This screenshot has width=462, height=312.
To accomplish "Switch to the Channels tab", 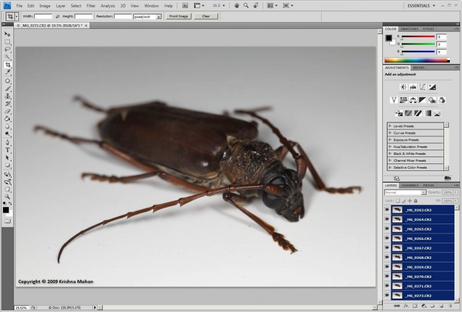I will pyautogui.click(x=409, y=185).
